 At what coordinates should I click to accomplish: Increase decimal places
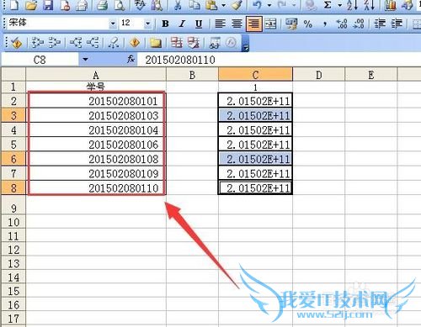tap(342, 24)
